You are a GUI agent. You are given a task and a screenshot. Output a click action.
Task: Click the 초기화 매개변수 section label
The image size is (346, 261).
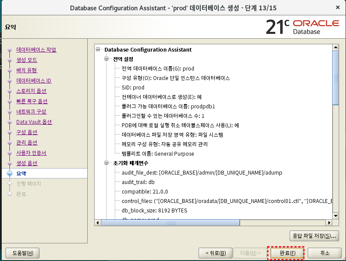pyautogui.click(x=131, y=163)
